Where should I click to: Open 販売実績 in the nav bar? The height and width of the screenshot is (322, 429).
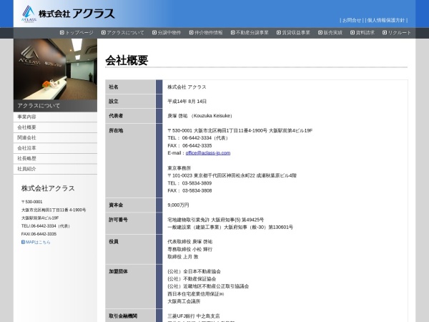(x=333, y=33)
